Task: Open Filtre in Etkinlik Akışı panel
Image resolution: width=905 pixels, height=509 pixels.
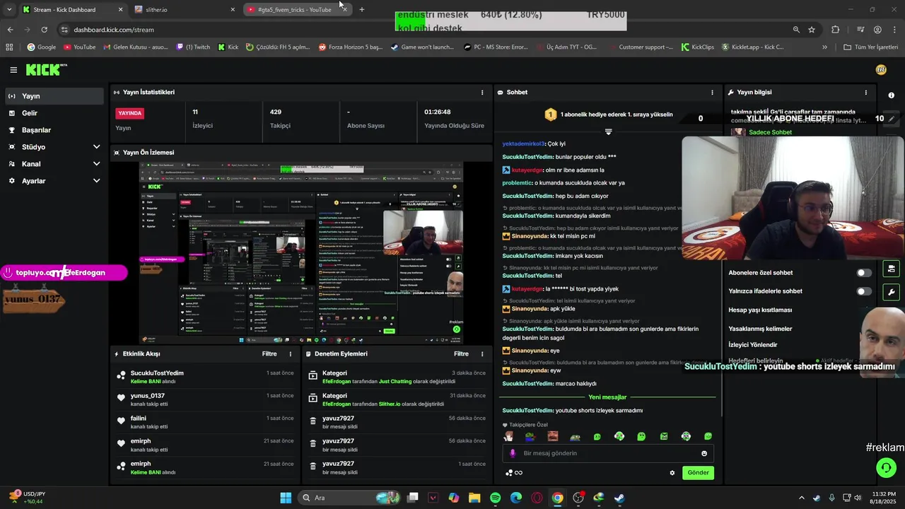Action: pyautogui.click(x=269, y=354)
